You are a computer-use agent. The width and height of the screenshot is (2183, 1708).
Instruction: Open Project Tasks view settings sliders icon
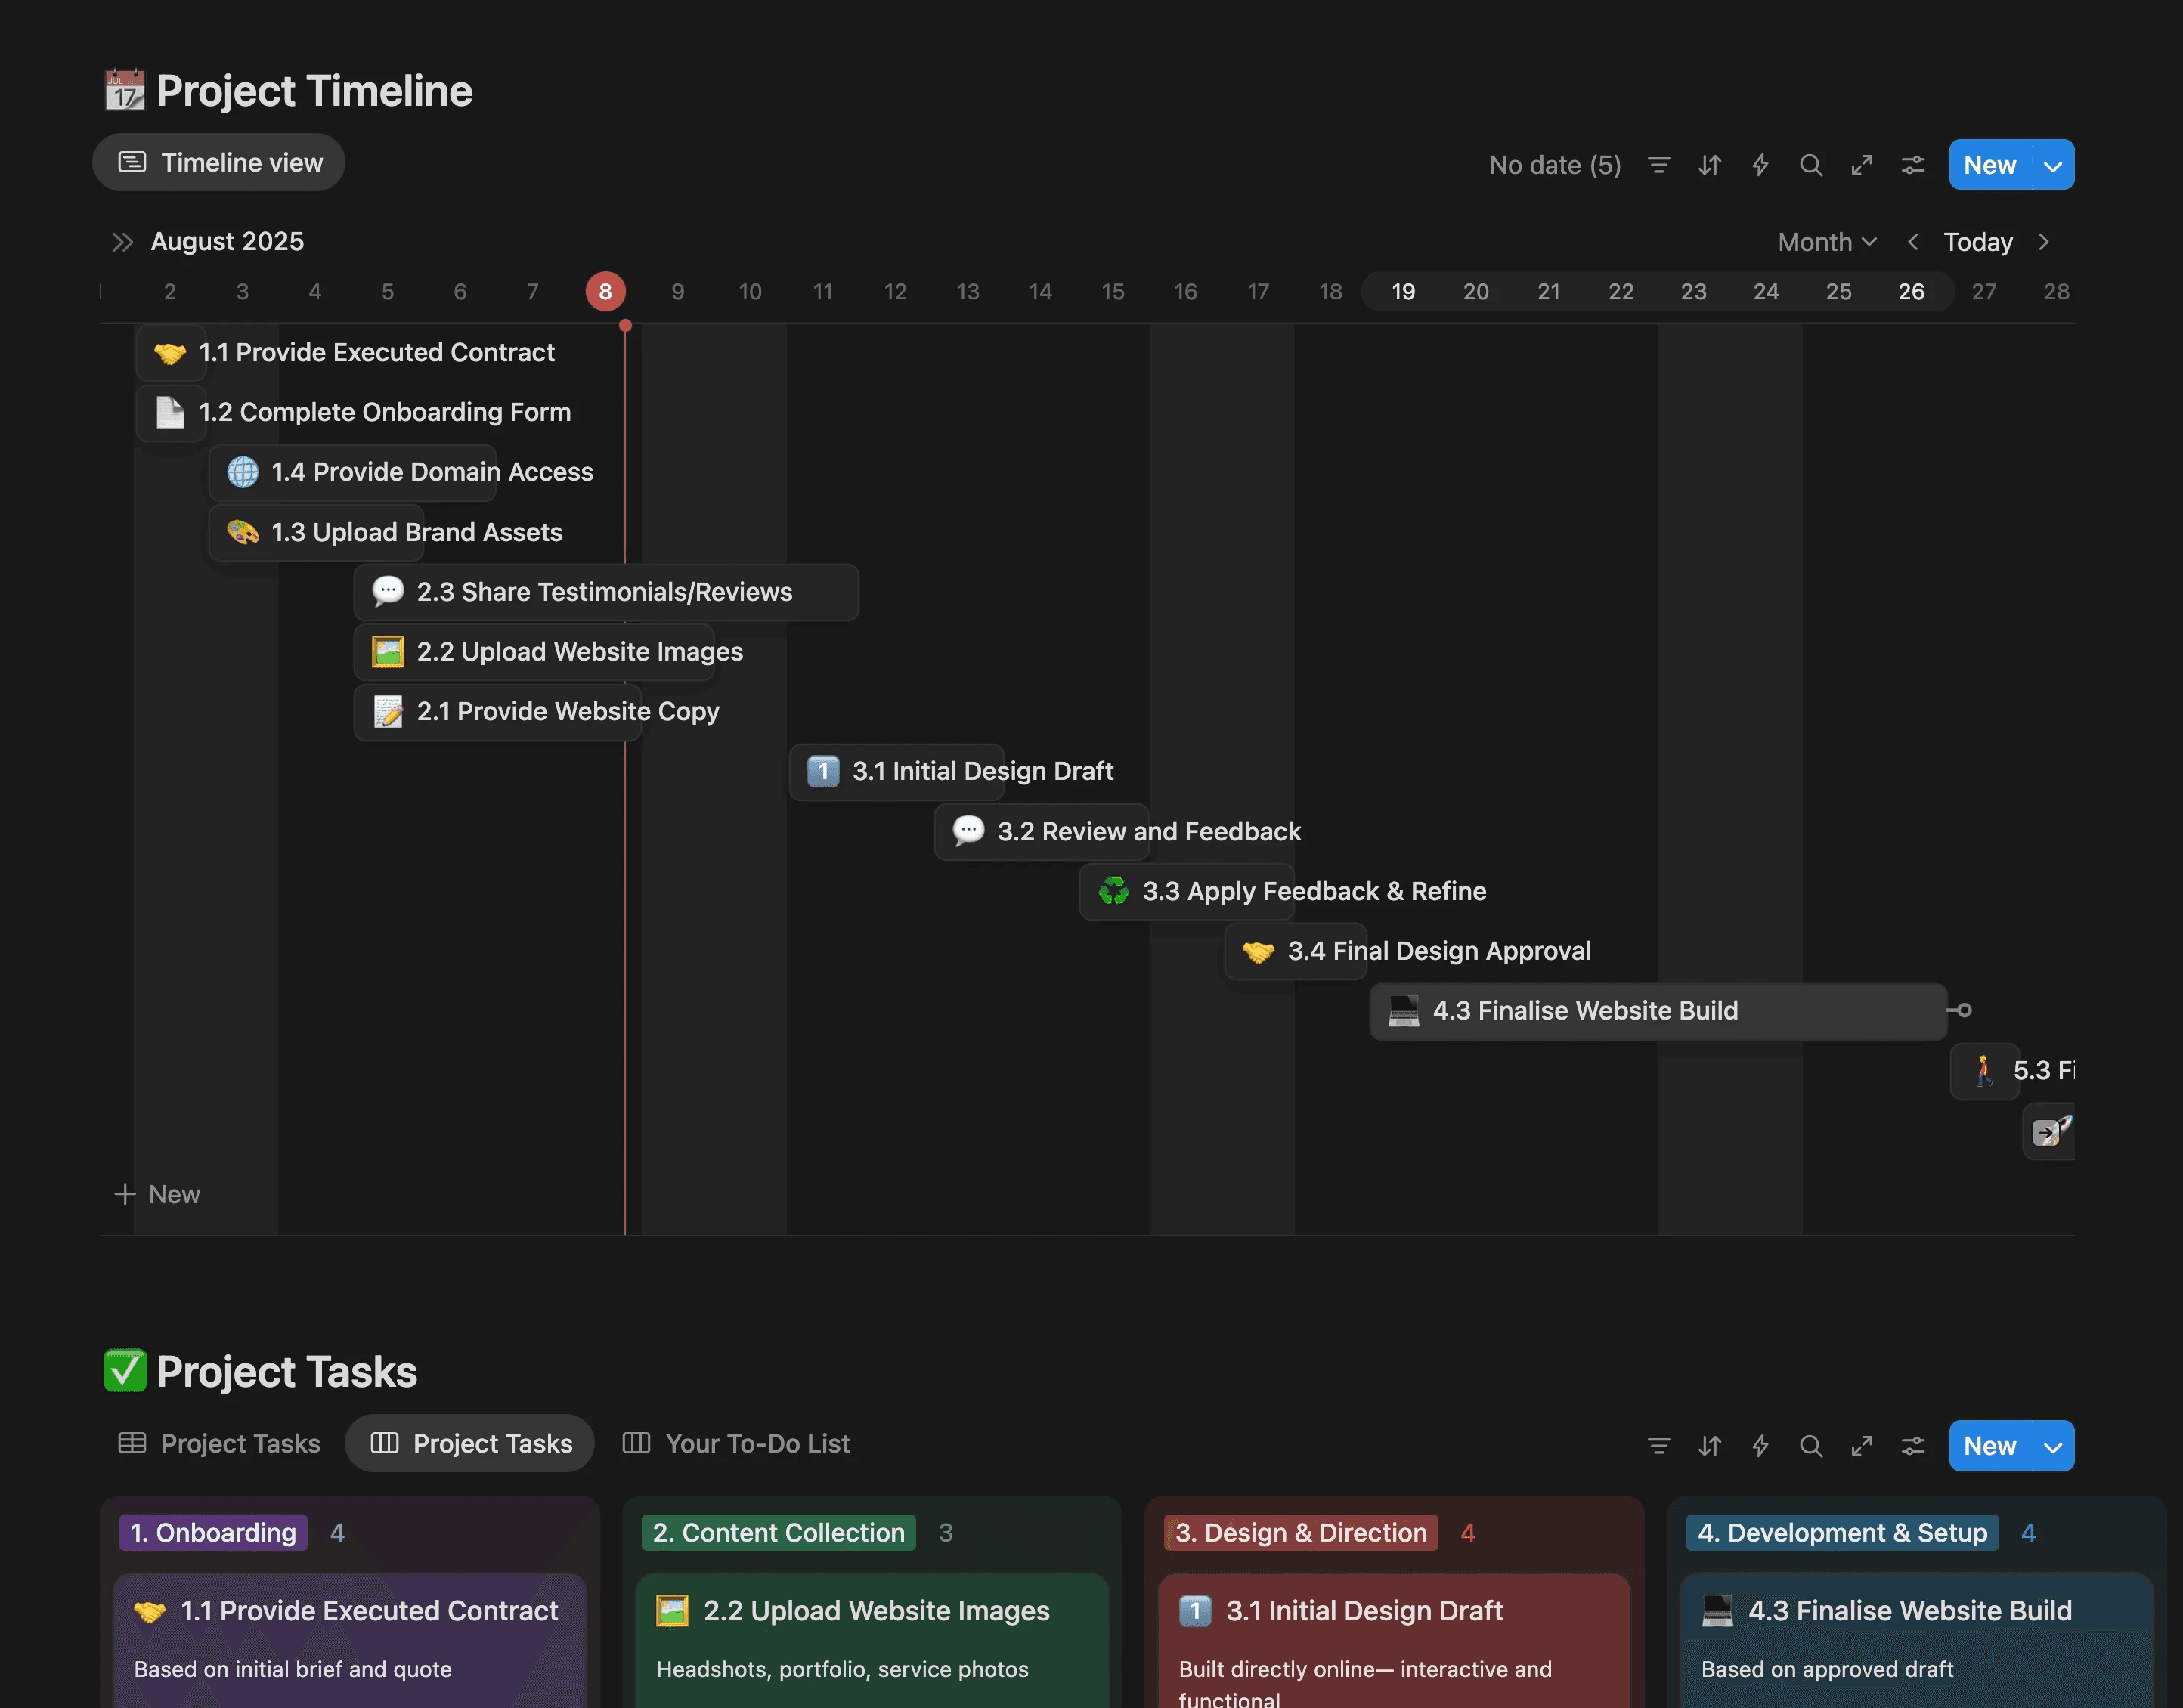[1912, 1446]
